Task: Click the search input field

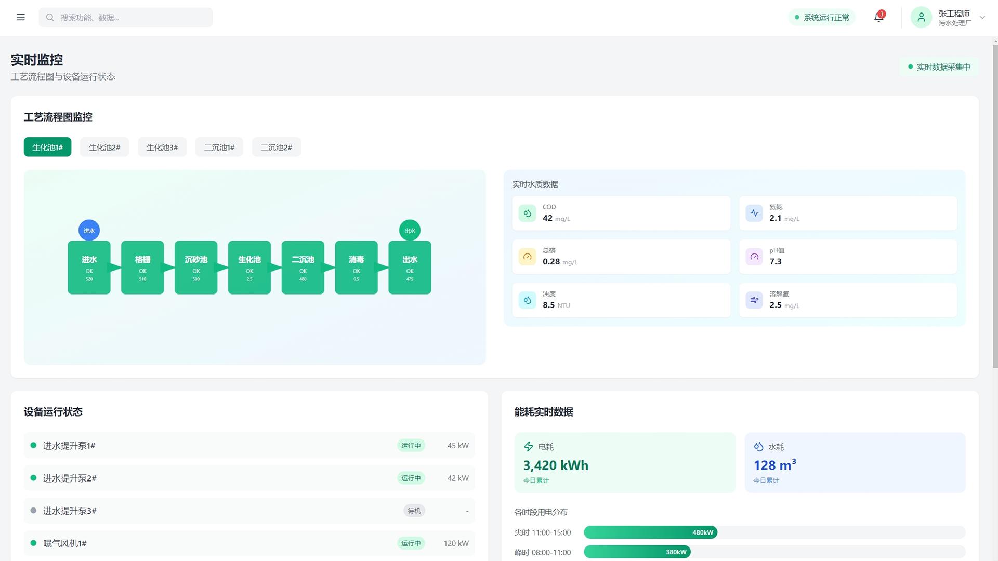Action: point(126,17)
